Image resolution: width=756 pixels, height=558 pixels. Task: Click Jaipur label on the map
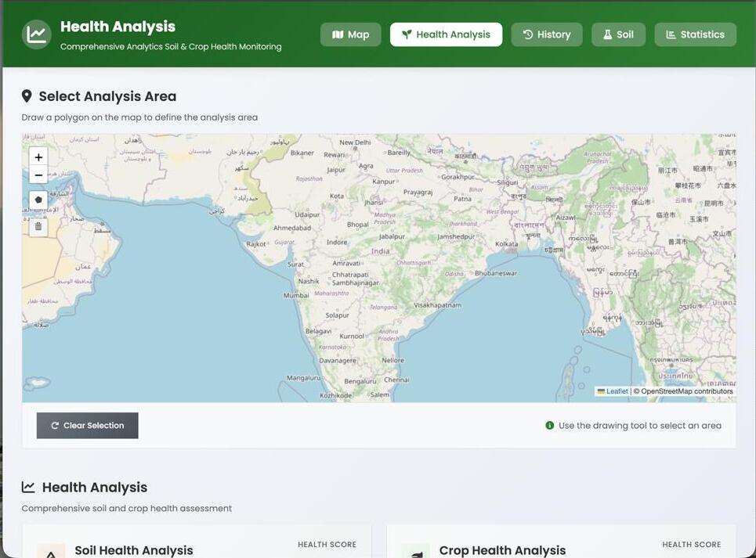tap(335, 170)
